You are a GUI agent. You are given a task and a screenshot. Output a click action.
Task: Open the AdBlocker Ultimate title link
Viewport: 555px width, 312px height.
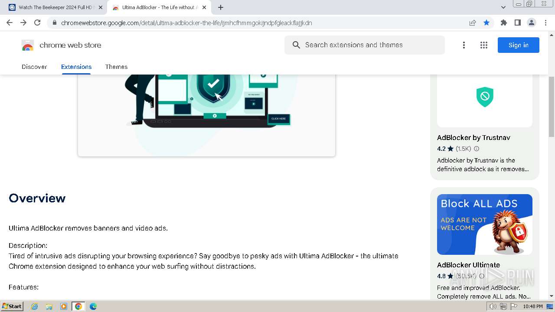(x=468, y=265)
